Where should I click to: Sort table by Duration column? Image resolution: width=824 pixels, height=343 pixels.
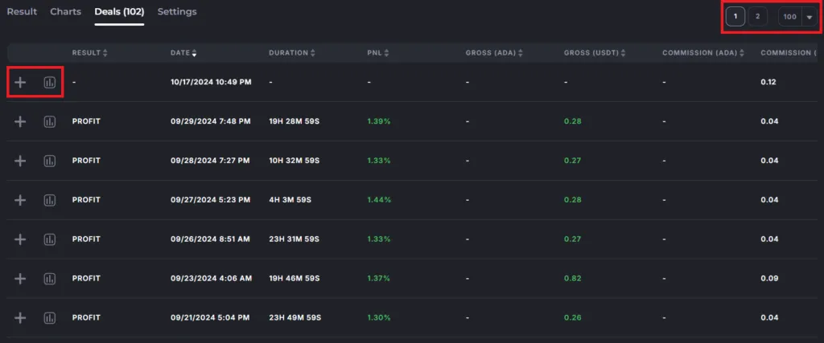click(x=293, y=53)
